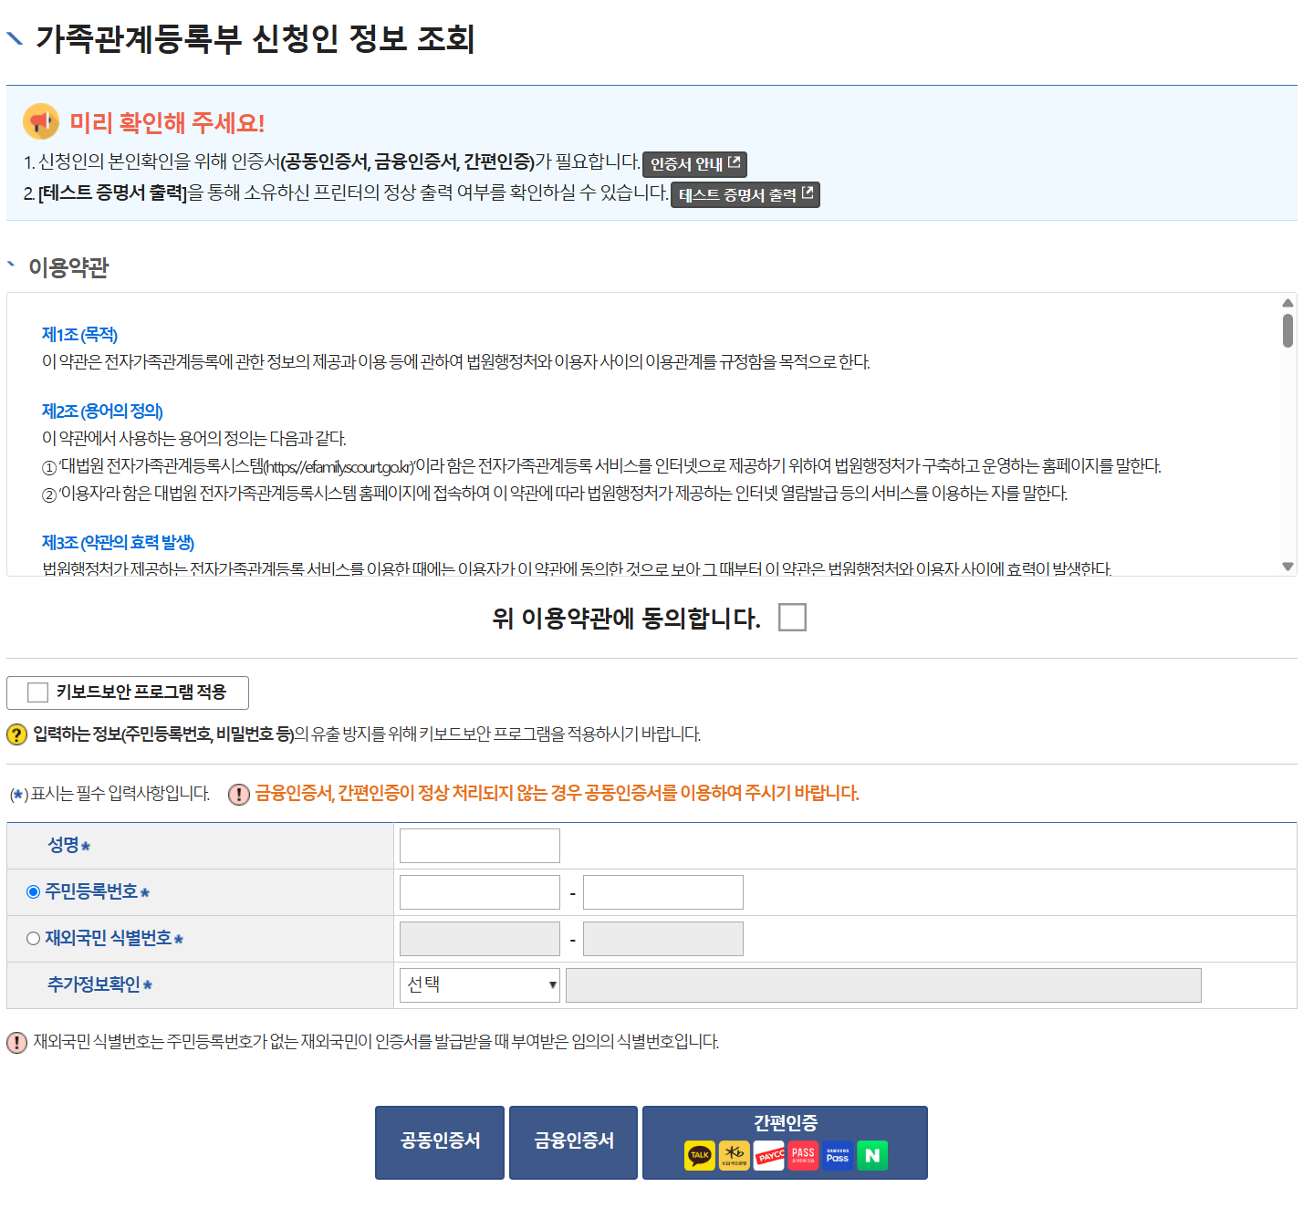Click the 공동인증서 button
Viewport: 1303px width, 1208px height.
(x=439, y=1142)
